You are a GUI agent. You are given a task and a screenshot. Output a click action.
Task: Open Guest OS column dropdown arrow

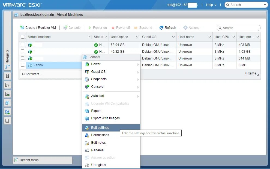[x=173, y=37]
